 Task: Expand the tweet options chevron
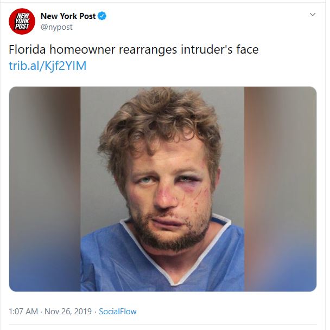[313, 14]
